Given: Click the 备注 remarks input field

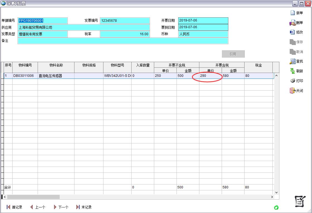Looking at the screenshot, I should tap(123, 41).
